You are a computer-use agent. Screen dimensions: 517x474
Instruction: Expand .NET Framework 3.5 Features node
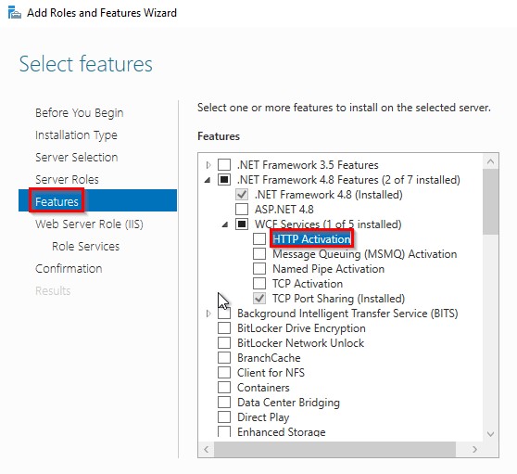click(x=208, y=165)
